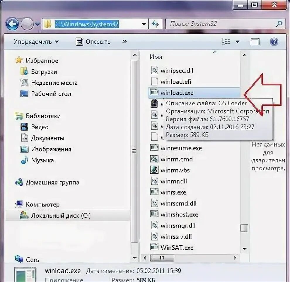Select file winload.exe
The width and height of the screenshot is (290, 282).
(194, 92)
